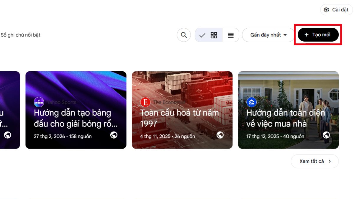Switch to list view icon
This screenshot has height=199, width=354.
point(231,35)
